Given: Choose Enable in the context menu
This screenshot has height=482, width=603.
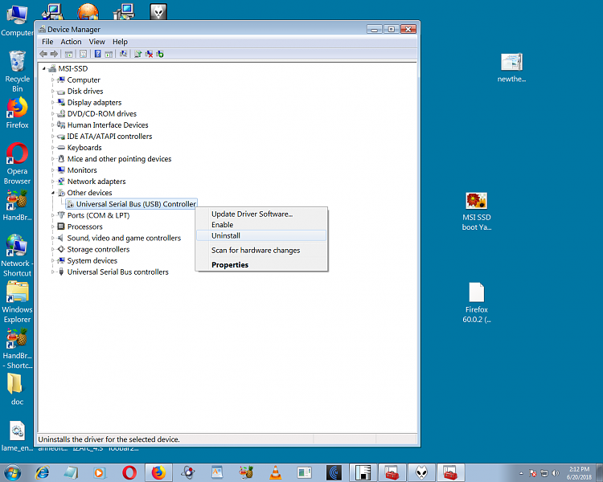Looking at the screenshot, I should point(261,225).
